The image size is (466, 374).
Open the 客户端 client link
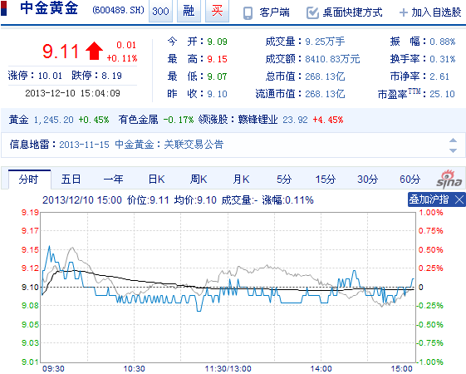click(x=274, y=12)
